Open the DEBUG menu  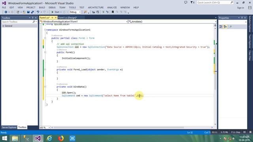coord(52,7)
